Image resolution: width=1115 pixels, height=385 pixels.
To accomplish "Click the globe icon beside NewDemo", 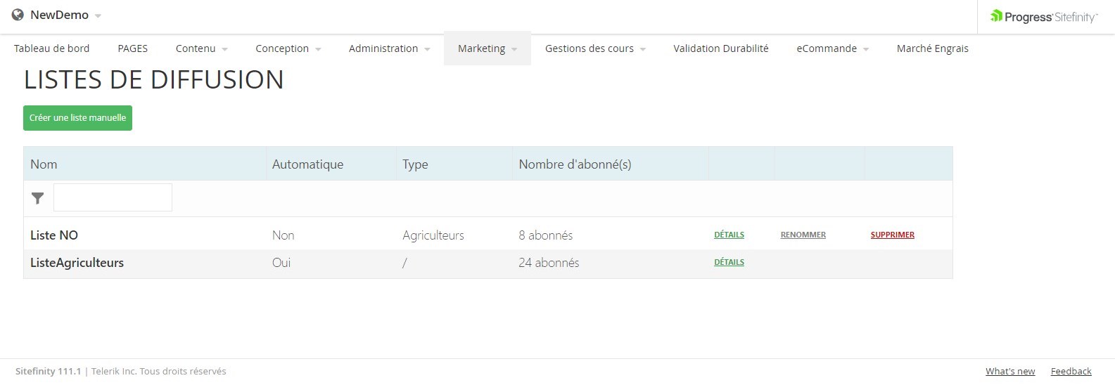I will [18, 15].
